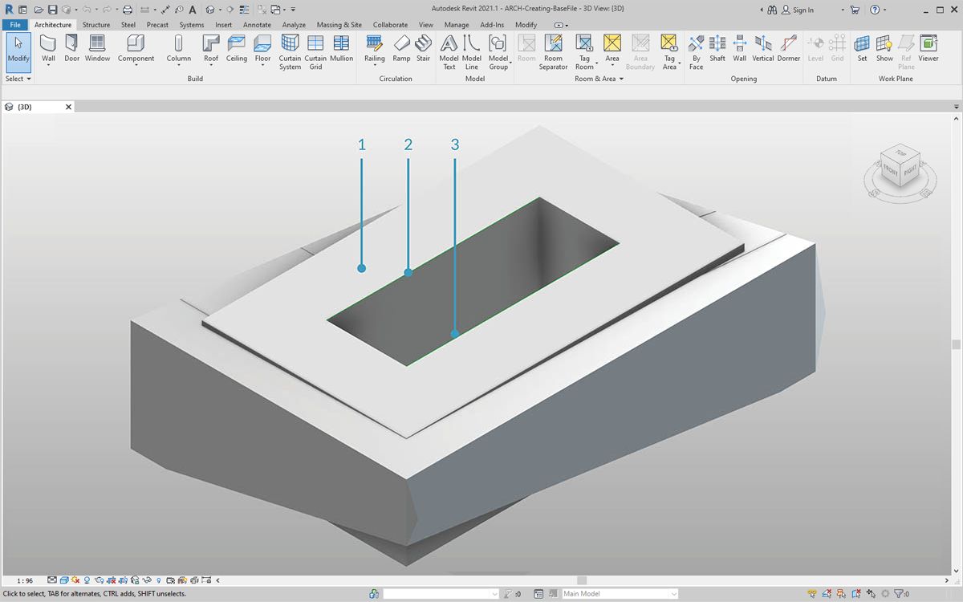Toggle Show work plane visibility
This screenshot has width=963, height=602.
884,48
